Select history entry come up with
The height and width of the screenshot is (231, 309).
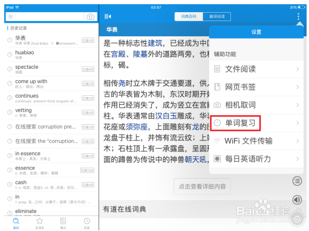[x=51, y=83]
